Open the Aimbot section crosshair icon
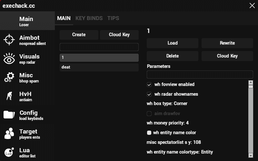258x161 pixels. click(9, 40)
